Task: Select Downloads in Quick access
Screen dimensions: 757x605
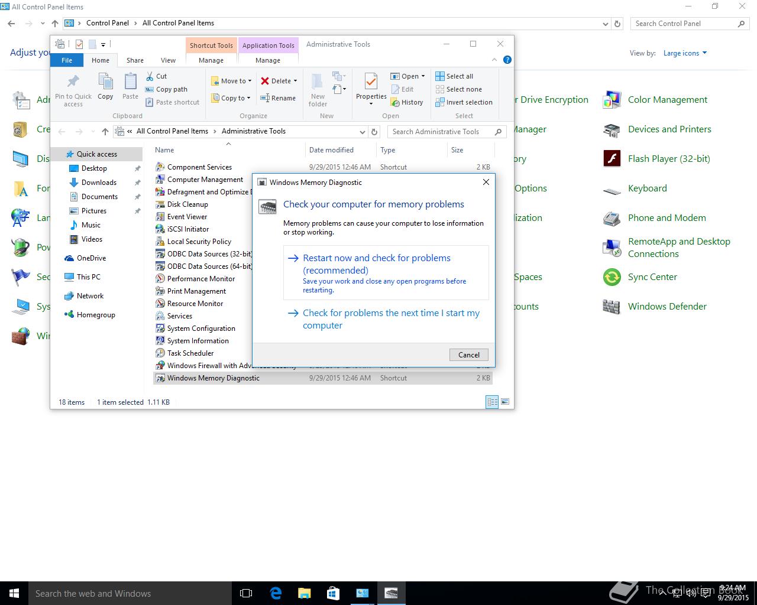Action: [99, 183]
